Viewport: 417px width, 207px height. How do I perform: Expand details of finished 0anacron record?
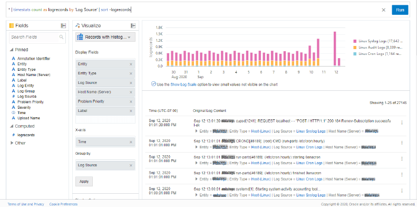click(197, 179)
